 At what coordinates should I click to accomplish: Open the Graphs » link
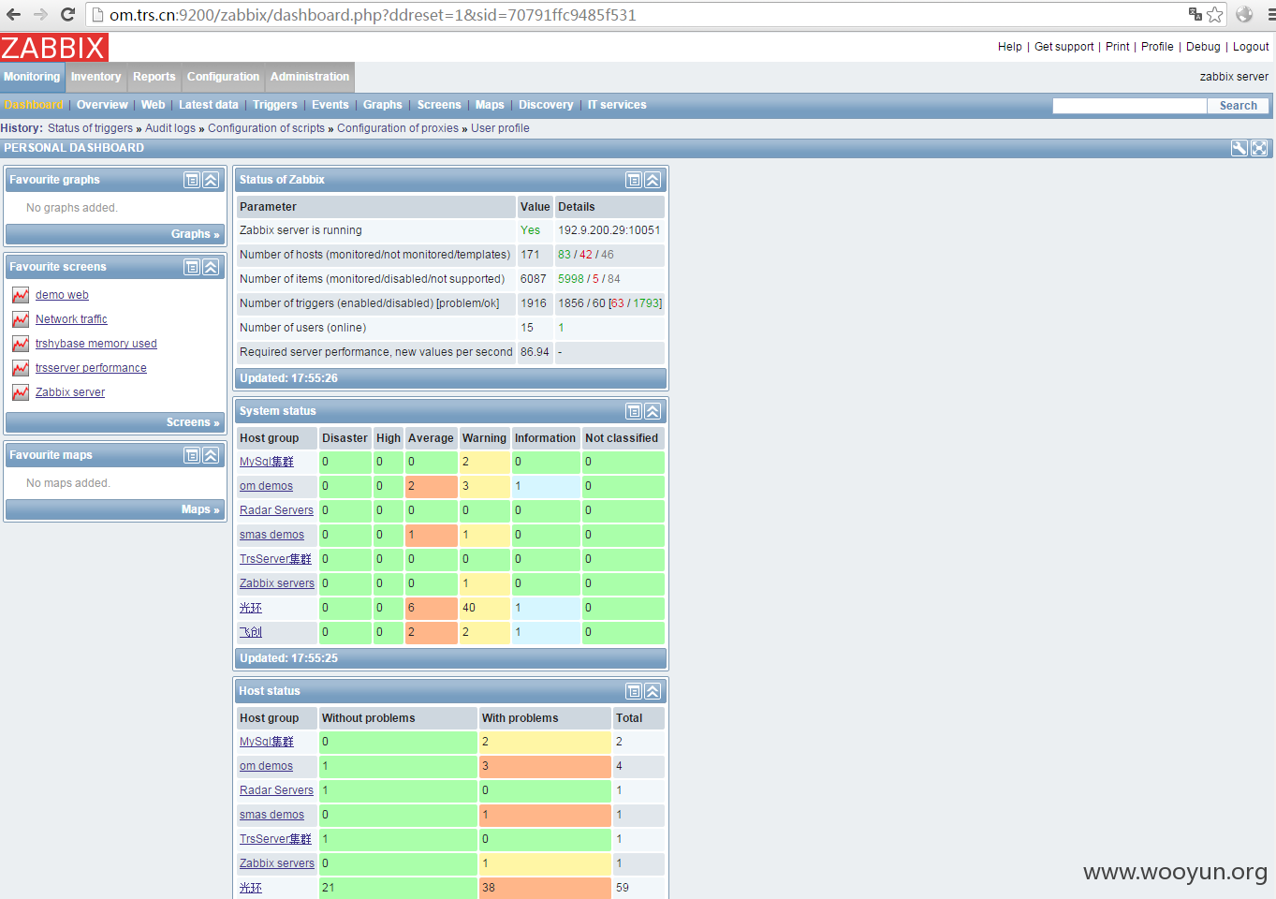coord(196,234)
